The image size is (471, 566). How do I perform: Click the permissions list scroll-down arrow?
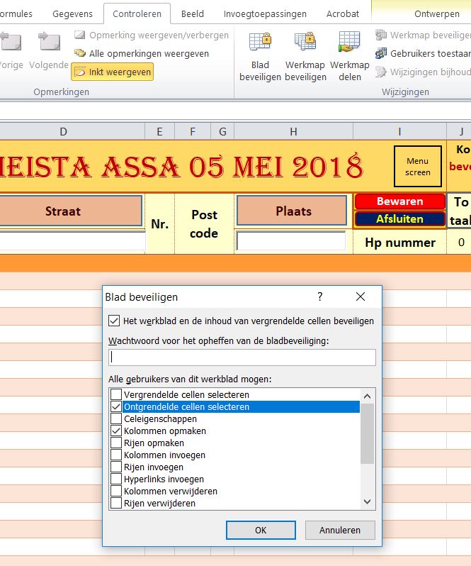coord(367,501)
